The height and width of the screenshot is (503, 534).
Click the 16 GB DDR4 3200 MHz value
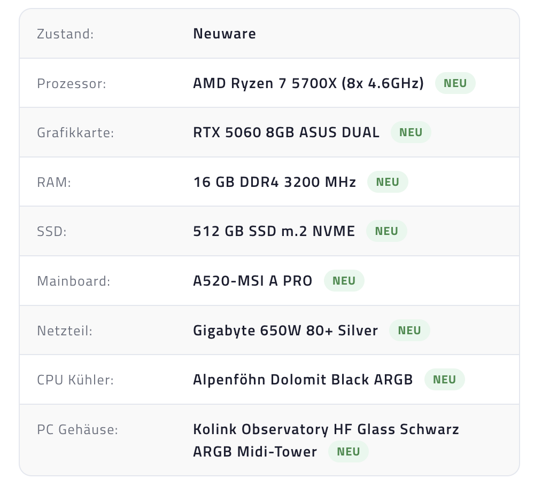(x=275, y=182)
